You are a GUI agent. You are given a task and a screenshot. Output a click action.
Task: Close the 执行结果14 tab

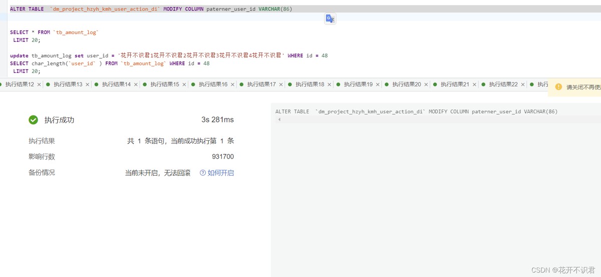pos(136,85)
